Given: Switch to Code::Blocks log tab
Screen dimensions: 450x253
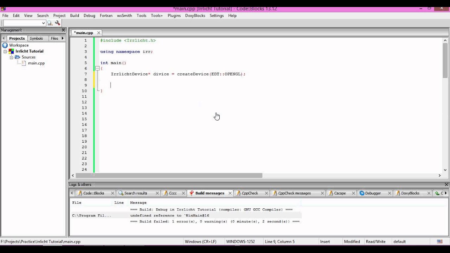Looking at the screenshot, I should (94, 193).
